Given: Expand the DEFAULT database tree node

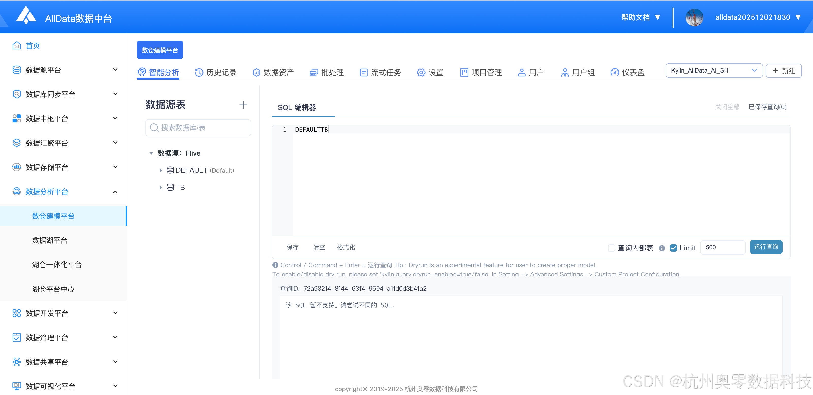Looking at the screenshot, I should pos(161,170).
